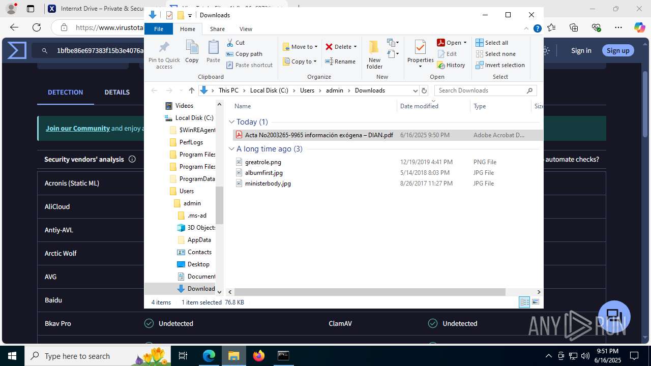The height and width of the screenshot is (366, 651).
Task: Sort by Name column header
Action: [243, 106]
